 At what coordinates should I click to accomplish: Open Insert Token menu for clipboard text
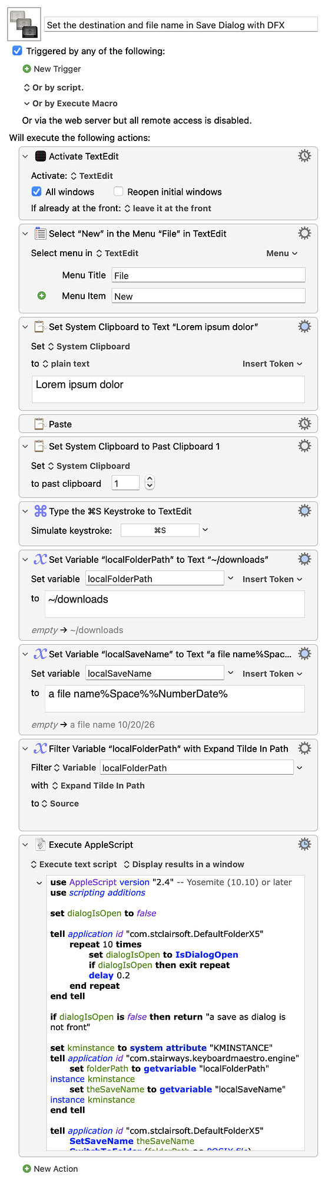tap(273, 363)
